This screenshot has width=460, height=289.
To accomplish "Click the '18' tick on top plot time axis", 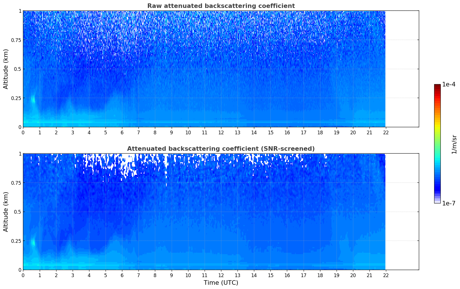I will pos(320,132).
